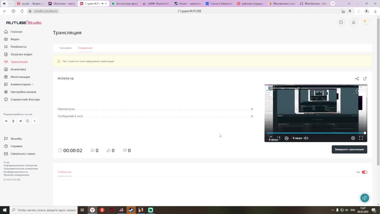Open the Жалобы page
The width and height of the screenshot is (380, 214).
[x=16, y=139]
